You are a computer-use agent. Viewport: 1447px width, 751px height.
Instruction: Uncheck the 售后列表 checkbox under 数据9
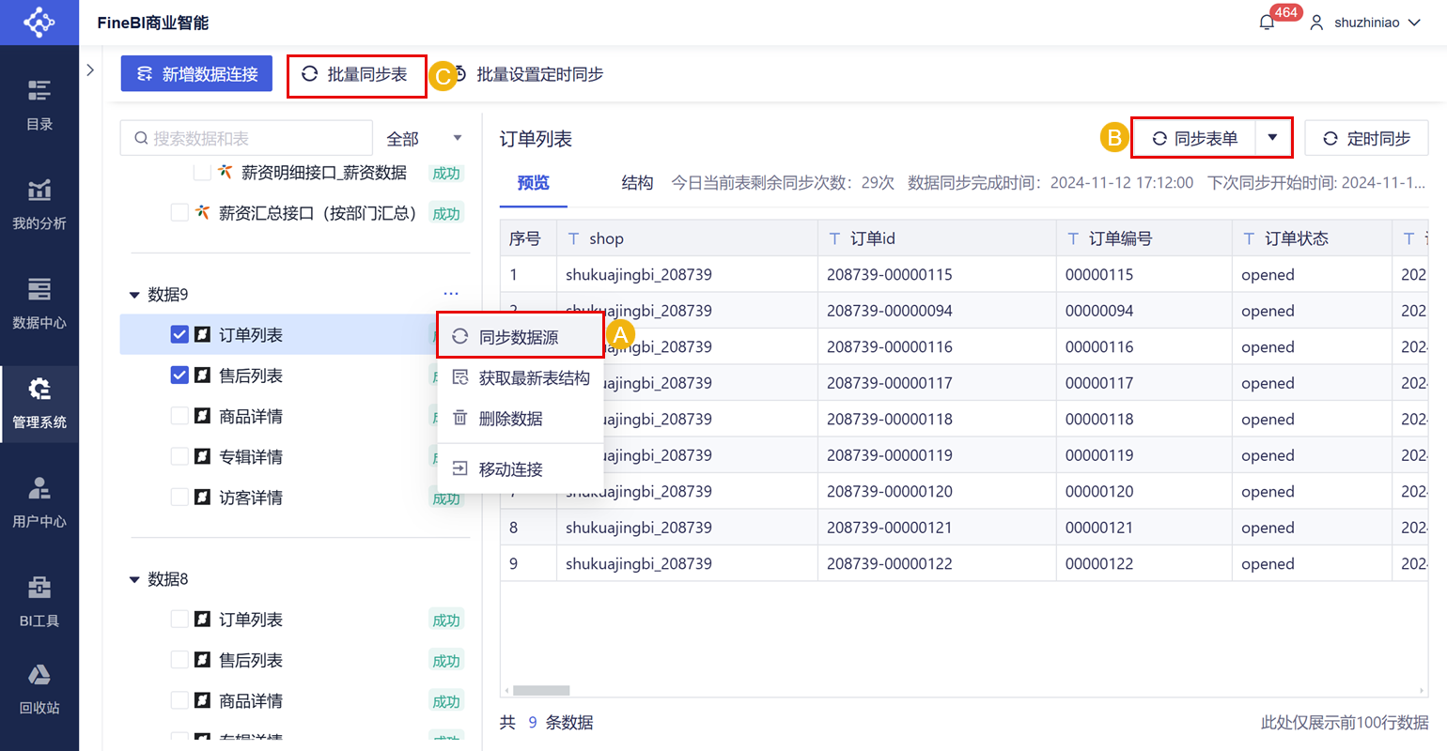point(179,375)
